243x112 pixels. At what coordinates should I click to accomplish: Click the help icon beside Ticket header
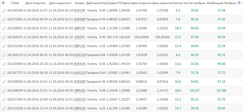pos(3,3)
